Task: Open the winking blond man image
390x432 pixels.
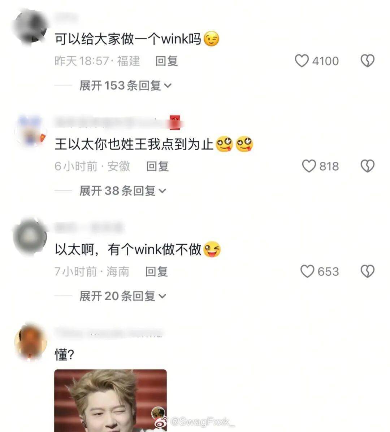Action: (x=110, y=401)
